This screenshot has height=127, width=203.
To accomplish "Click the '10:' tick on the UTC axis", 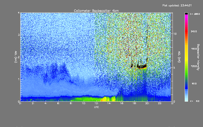I will 84,103.
